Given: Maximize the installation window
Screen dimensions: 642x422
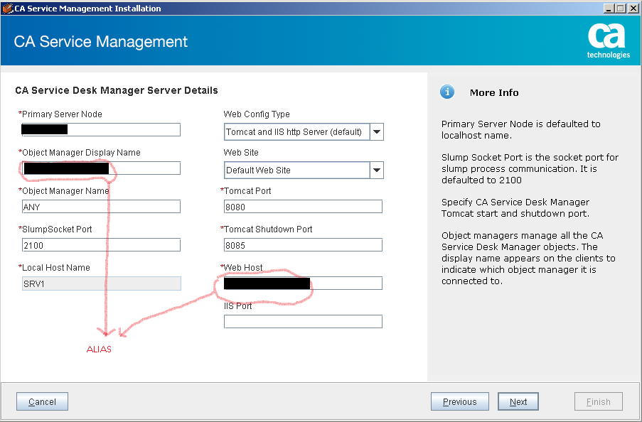Looking at the screenshot, I should (621, 9).
